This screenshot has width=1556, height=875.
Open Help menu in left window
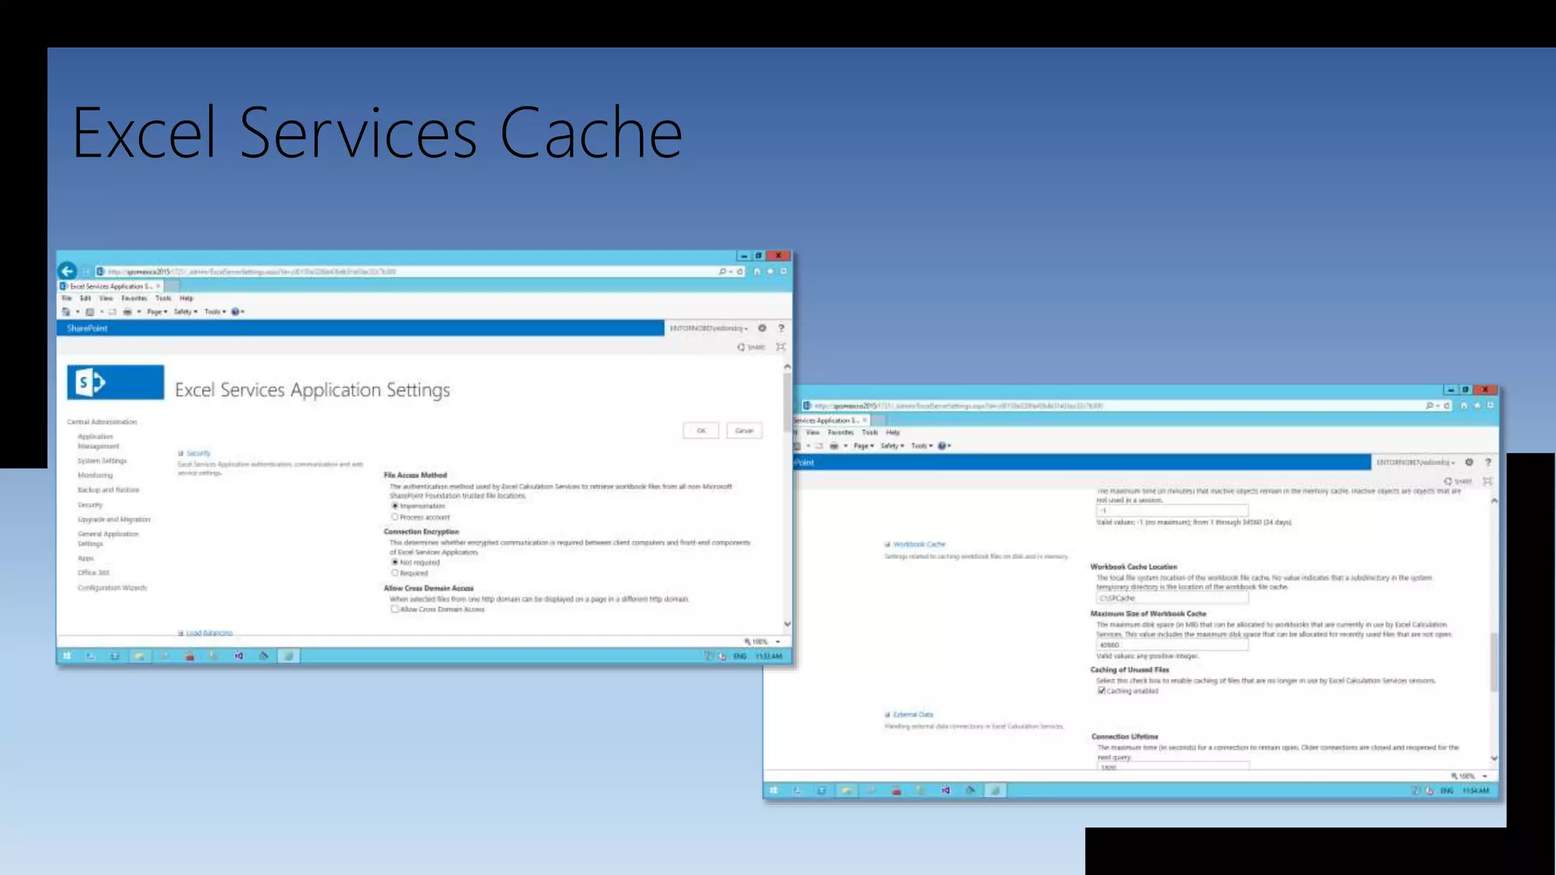tap(186, 299)
